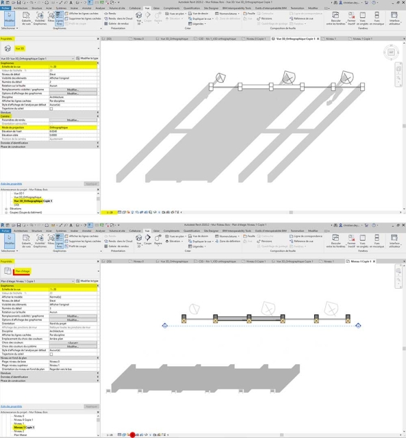Screen dimensions: 406x438
Task: Select the highlighted Niveau 1 Copie 1 tree item
Action: point(24,427)
